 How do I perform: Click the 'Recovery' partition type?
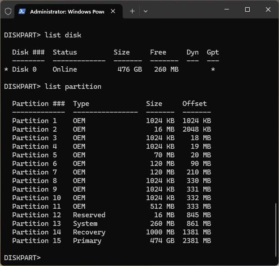click(x=89, y=232)
